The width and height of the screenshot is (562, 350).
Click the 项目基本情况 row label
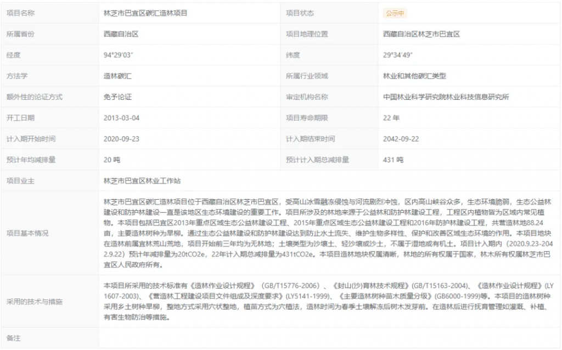click(27, 233)
